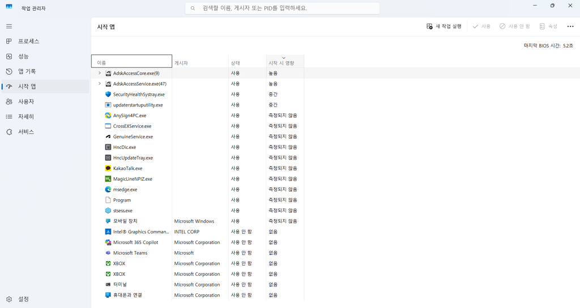Click 새 작업 실행 (Run new task) button

pyautogui.click(x=444, y=26)
